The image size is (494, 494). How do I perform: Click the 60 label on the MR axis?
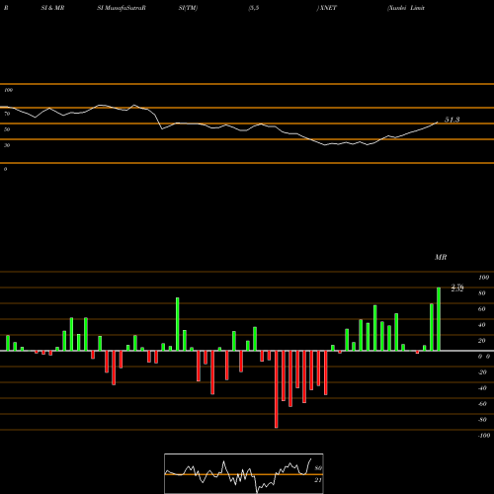[482, 309]
